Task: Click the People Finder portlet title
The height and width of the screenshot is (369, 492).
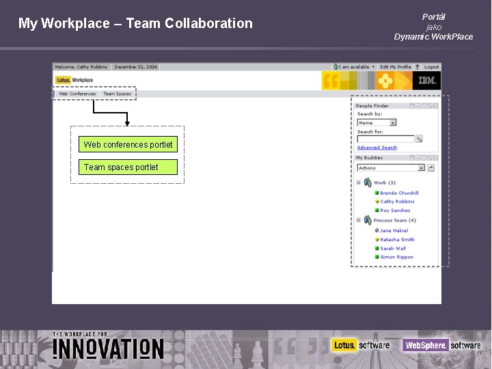Action: [372, 106]
